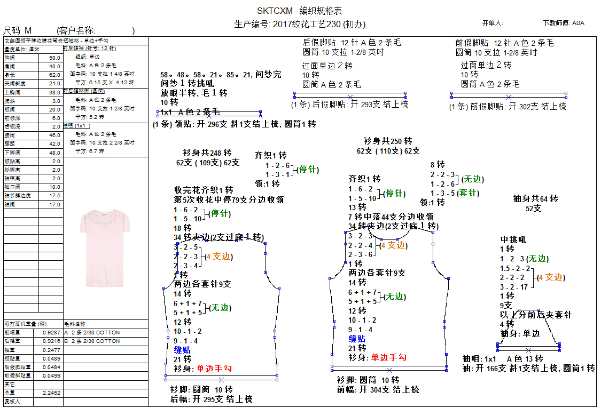Click the '中挑吼' sleeve note
The height and width of the screenshot is (416, 601).
[x=513, y=240]
